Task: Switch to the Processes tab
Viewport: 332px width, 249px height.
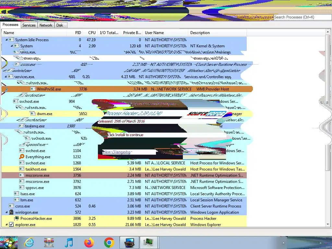Action: point(10,25)
